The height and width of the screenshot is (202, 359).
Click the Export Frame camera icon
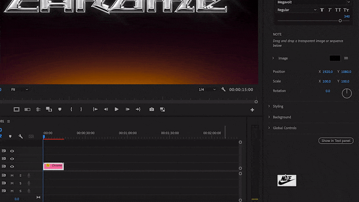pyautogui.click(x=152, y=109)
